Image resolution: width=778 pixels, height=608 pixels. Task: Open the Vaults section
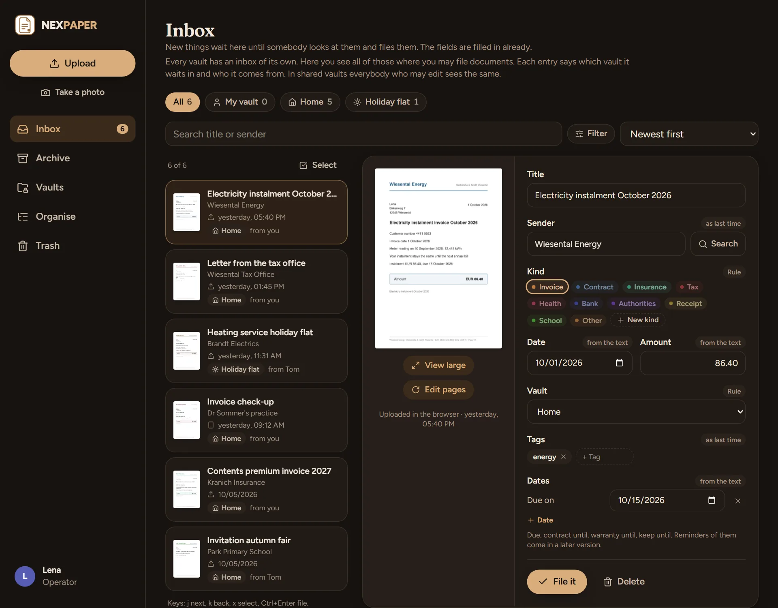tap(73, 187)
